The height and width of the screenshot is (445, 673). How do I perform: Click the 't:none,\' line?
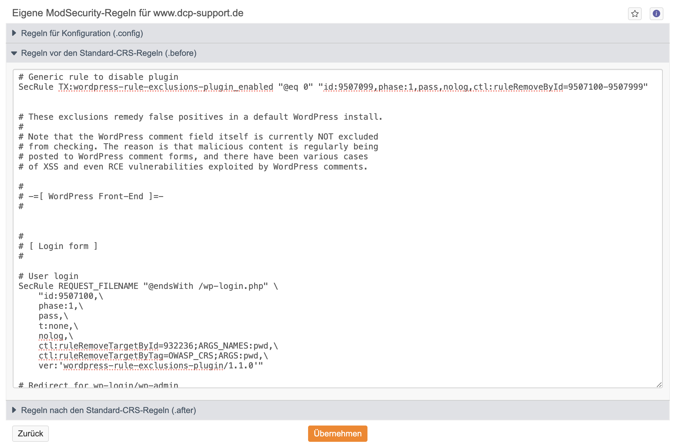click(58, 326)
